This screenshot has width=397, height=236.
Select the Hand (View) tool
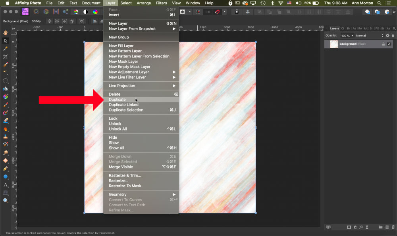tap(6, 33)
